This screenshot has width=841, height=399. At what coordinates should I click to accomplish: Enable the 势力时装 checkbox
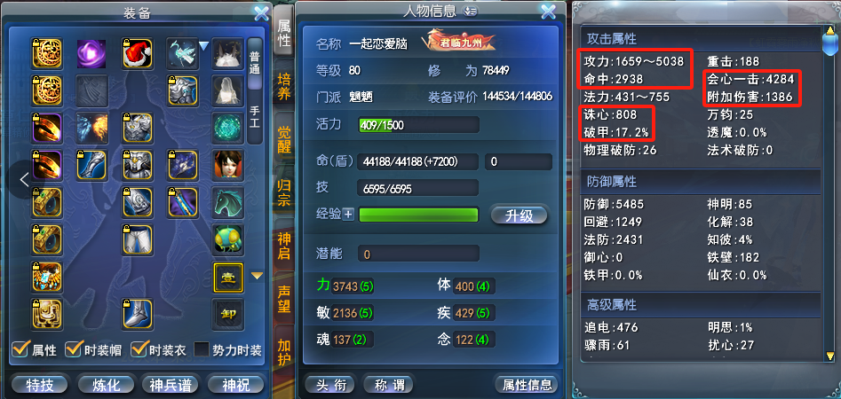201,349
